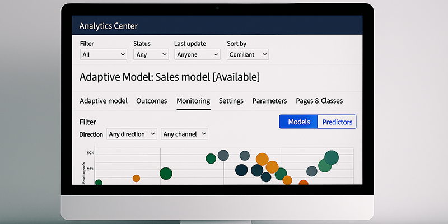448x224 pixels.
Task: Open the Filter dropdown set to All
Action: (x=104, y=54)
